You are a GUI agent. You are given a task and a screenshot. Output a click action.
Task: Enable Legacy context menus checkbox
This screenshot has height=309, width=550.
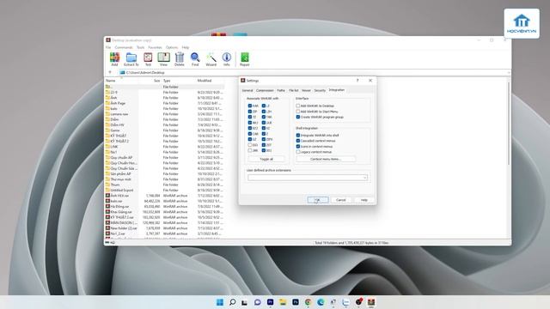point(298,152)
